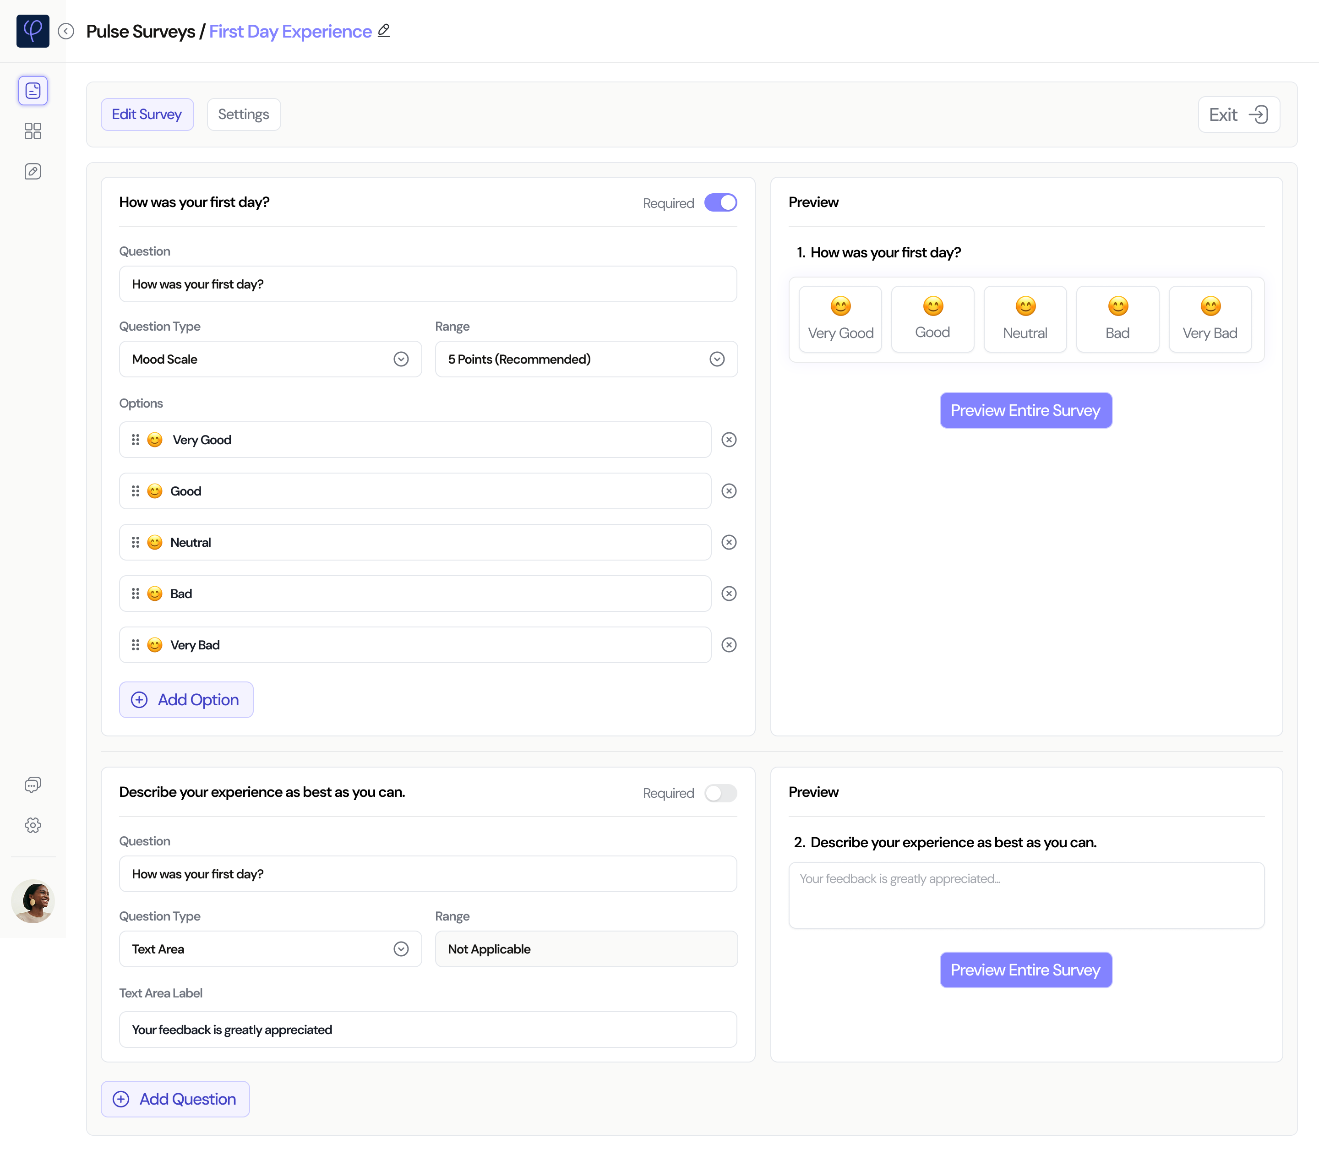Disable Required for first day question
This screenshot has height=1155, width=1319.
pyautogui.click(x=720, y=203)
